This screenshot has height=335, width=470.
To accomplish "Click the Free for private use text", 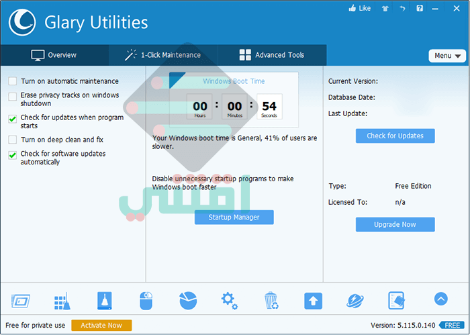I will 36,326.
